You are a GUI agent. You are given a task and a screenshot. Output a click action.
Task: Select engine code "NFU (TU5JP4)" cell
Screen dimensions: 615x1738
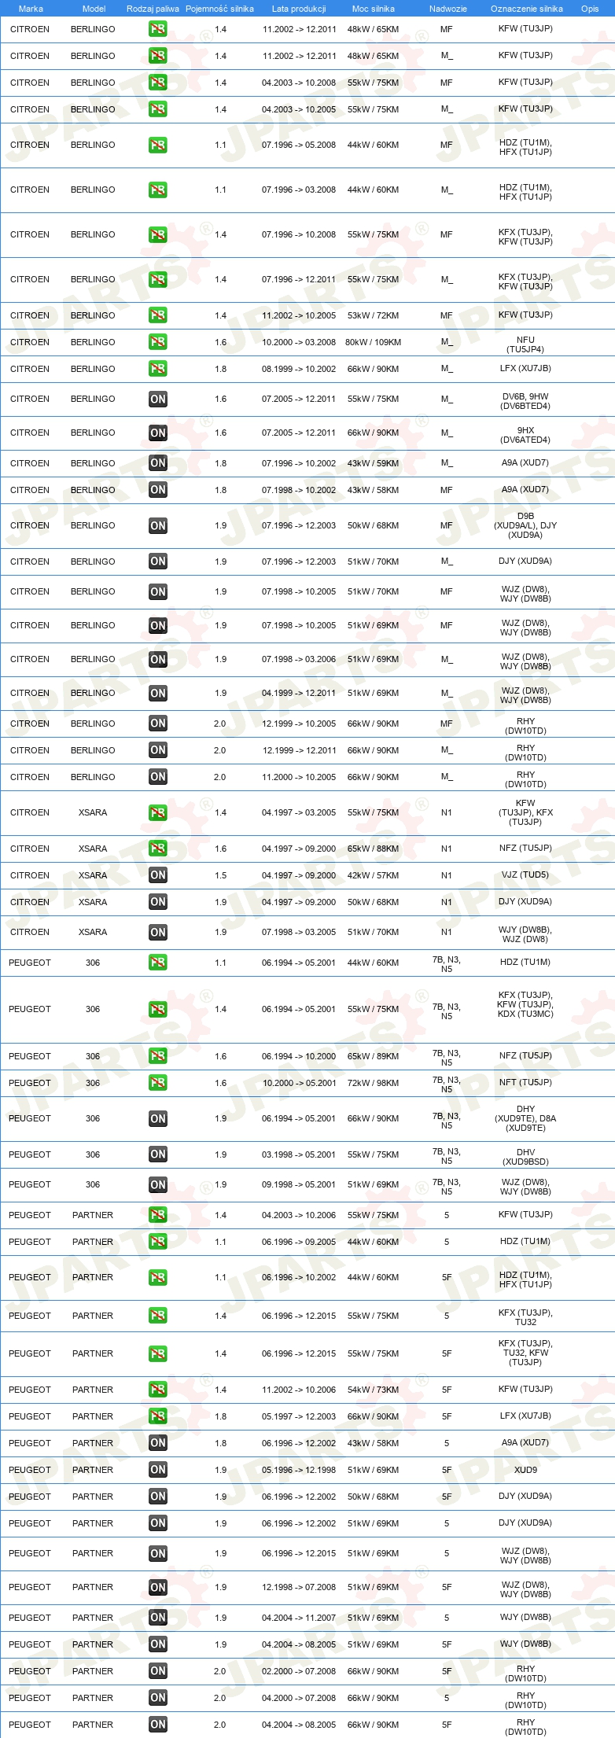pos(525,344)
